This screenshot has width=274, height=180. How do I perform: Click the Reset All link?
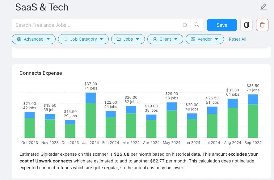tap(237, 39)
